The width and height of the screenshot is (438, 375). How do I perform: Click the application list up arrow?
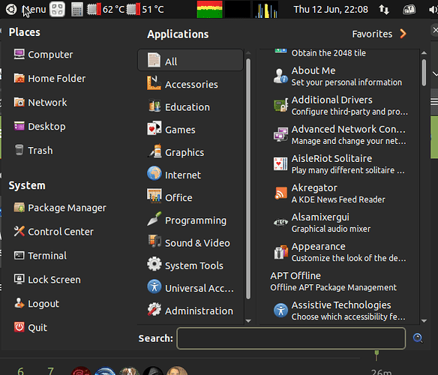[424, 52]
